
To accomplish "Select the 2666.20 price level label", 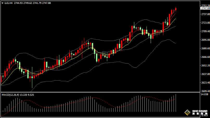I will (x=205, y=57).
